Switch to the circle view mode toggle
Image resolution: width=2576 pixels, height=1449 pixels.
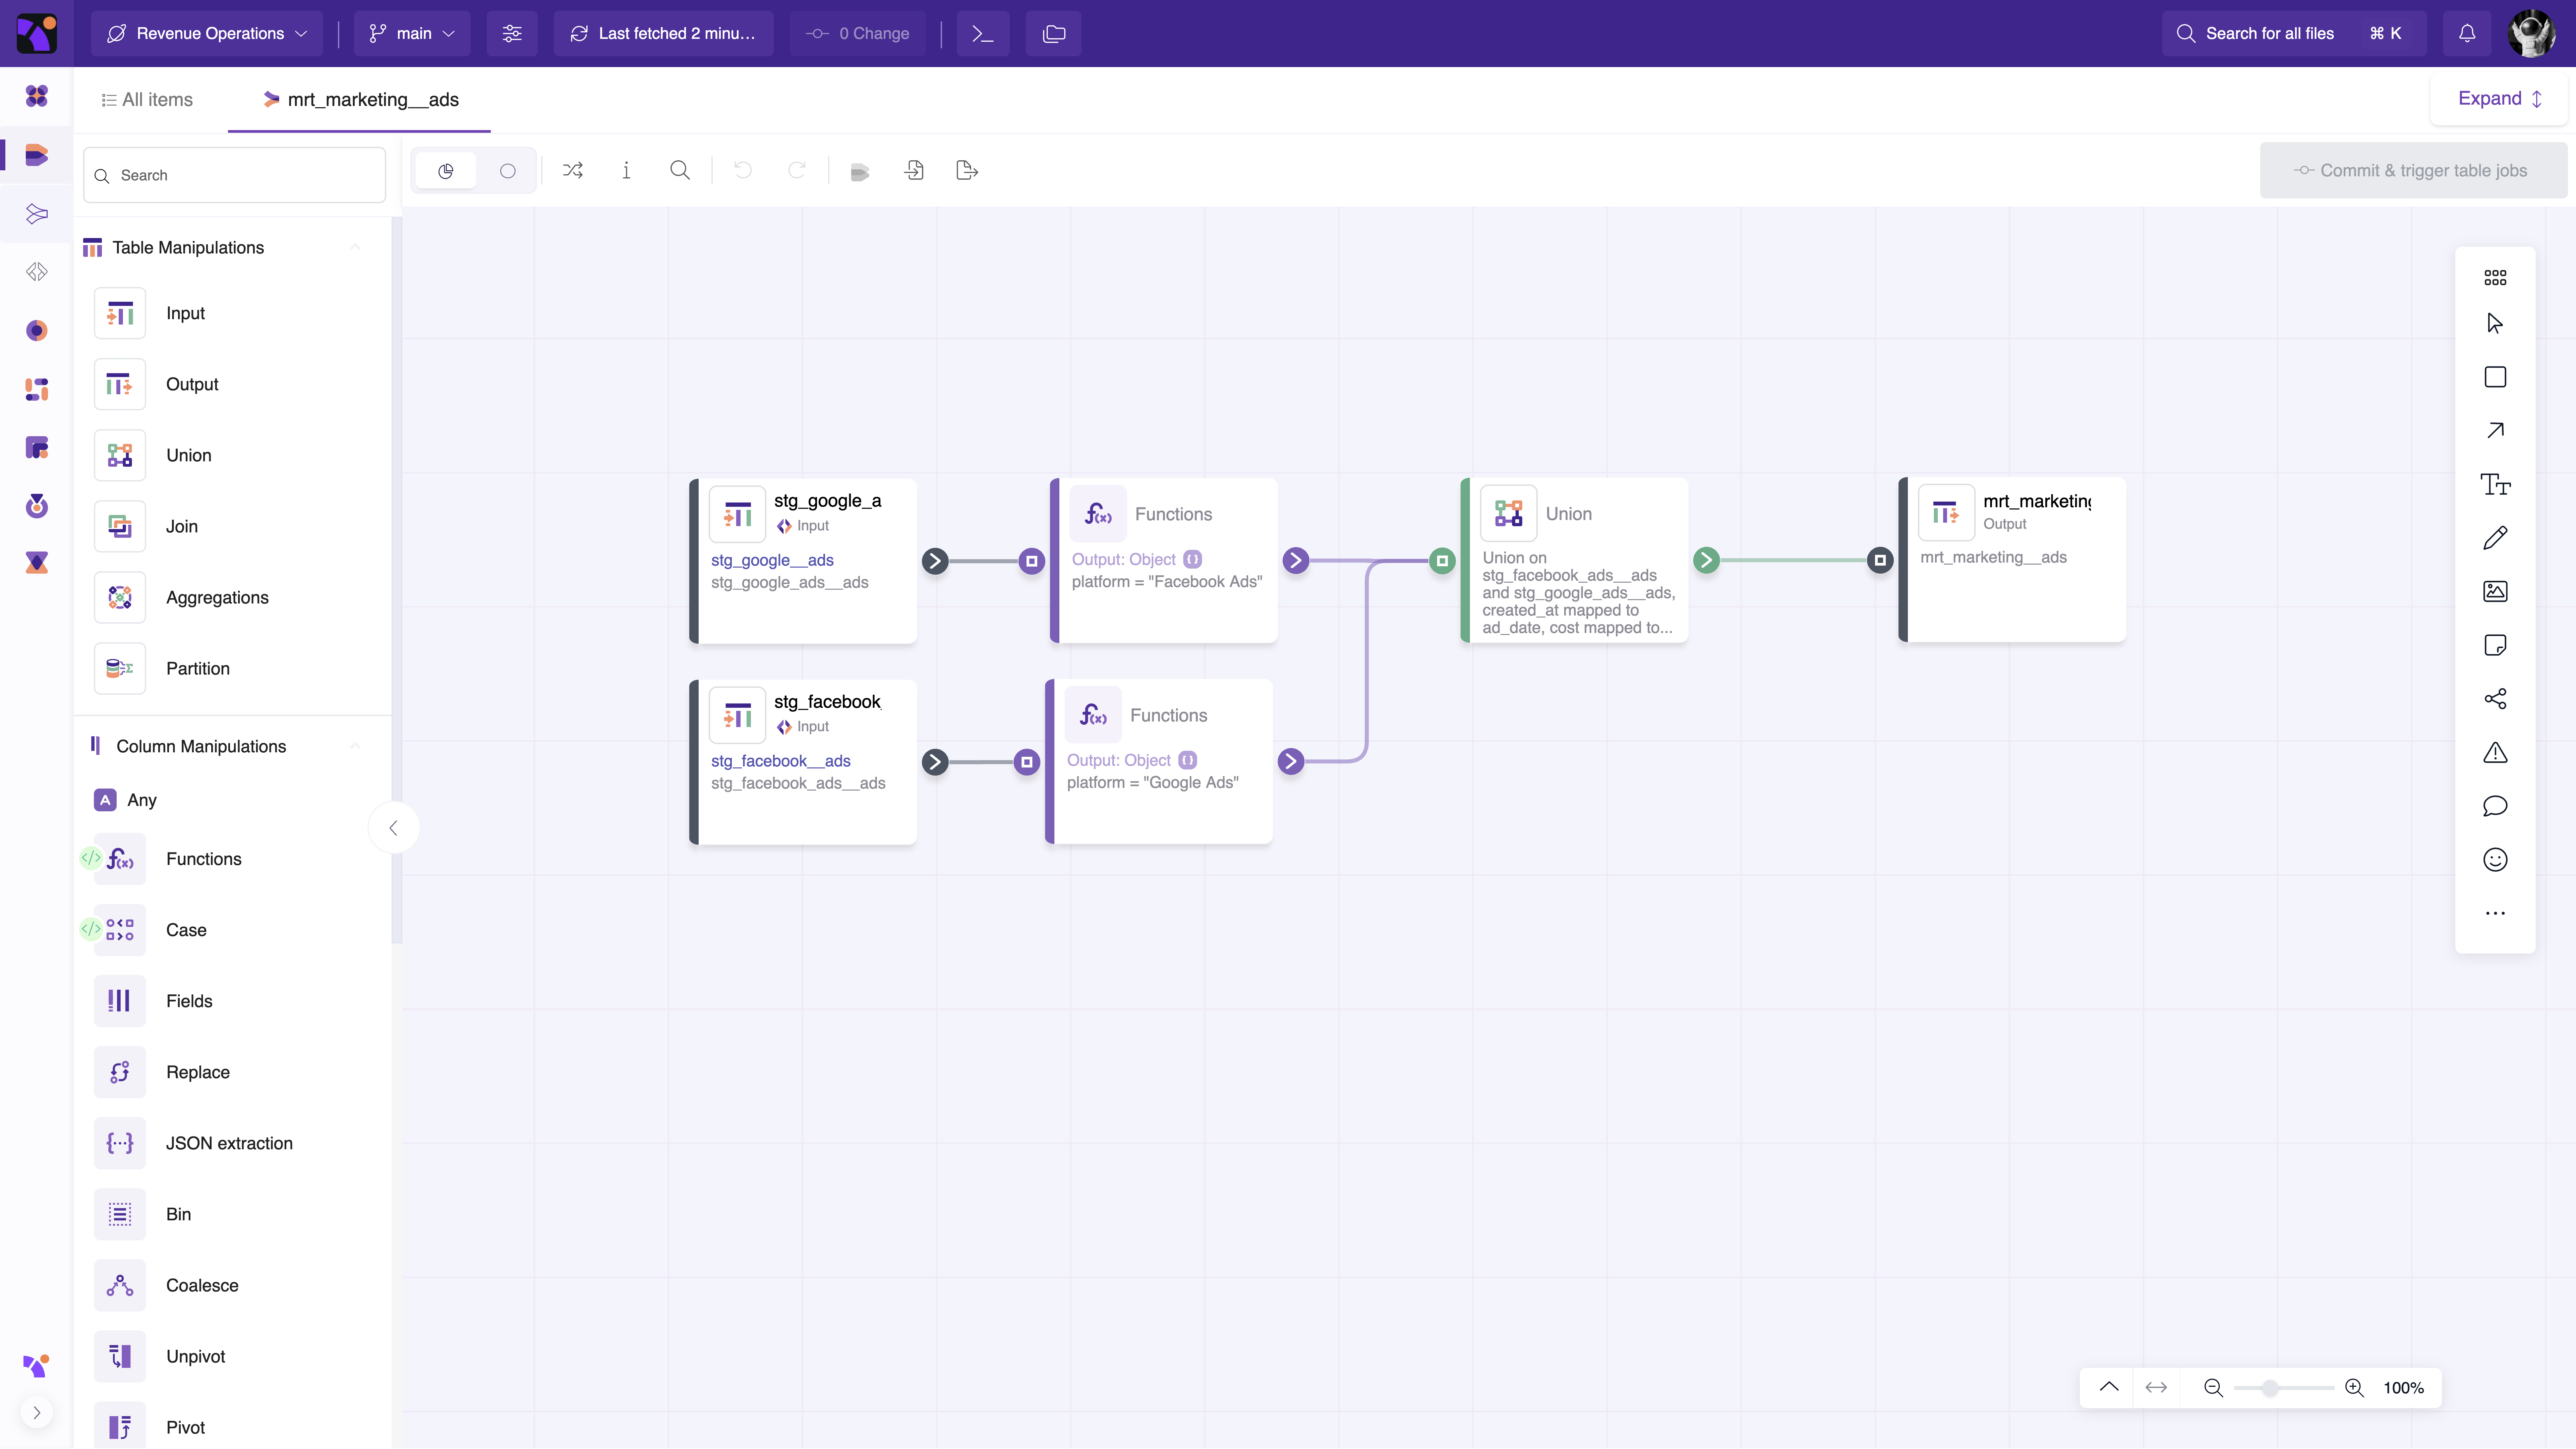point(508,171)
